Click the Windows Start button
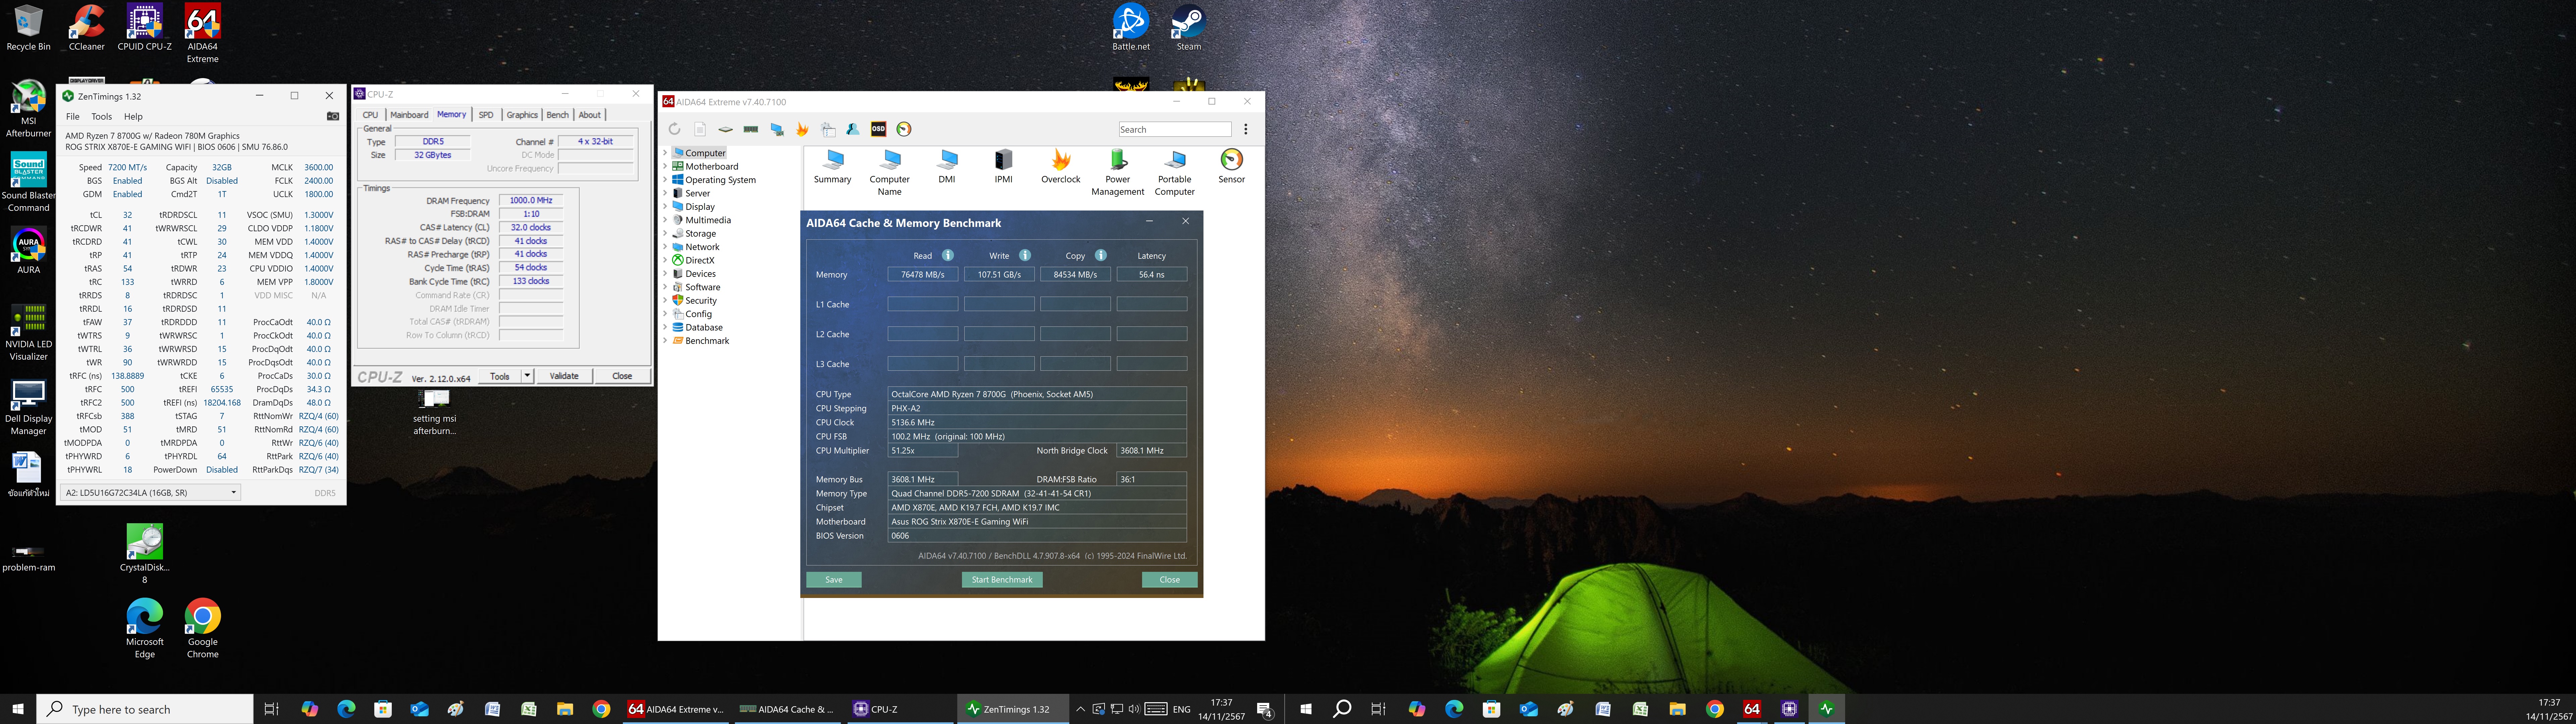This screenshot has height=724, width=2576. (x=18, y=709)
